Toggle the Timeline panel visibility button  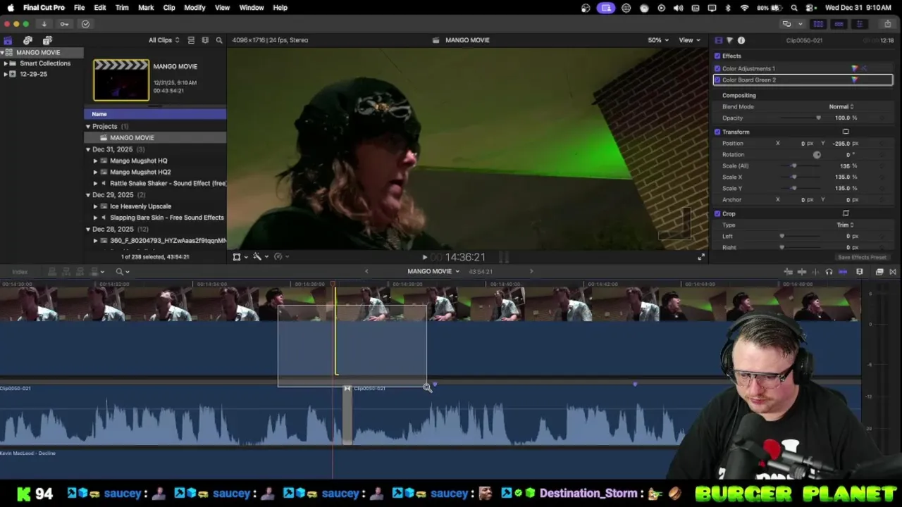coord(839,24)
